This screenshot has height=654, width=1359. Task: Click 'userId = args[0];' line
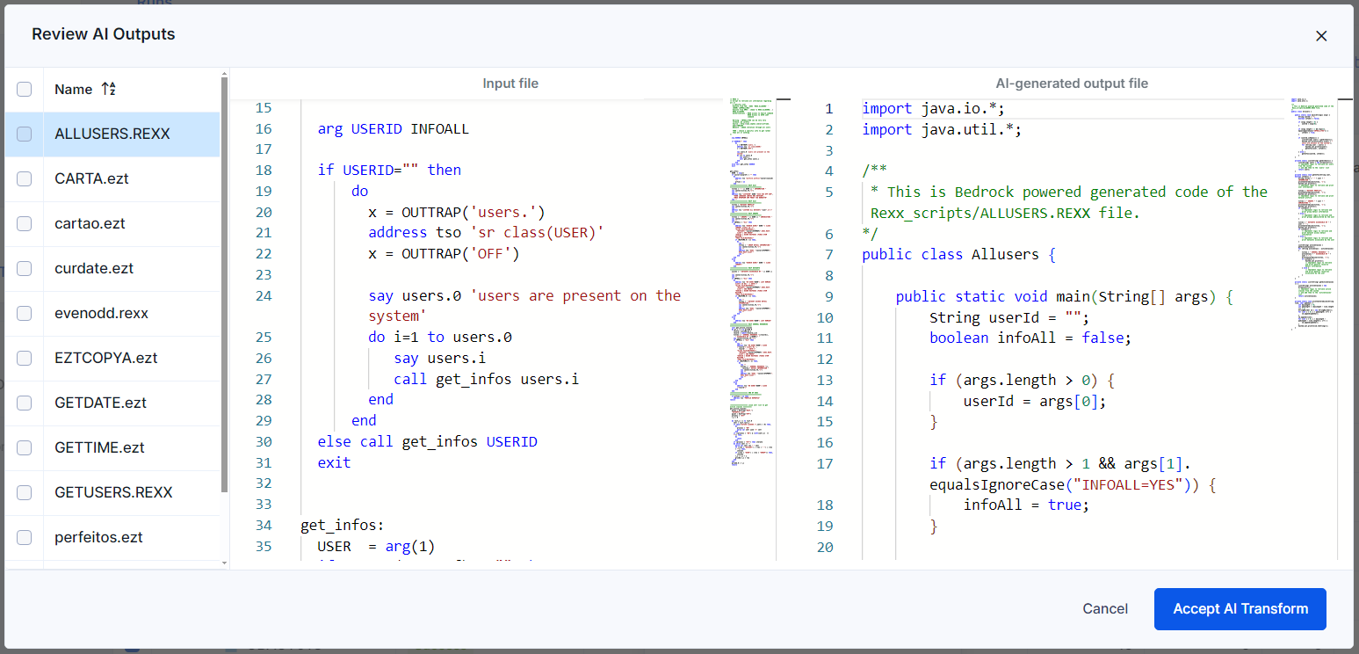1035,401
